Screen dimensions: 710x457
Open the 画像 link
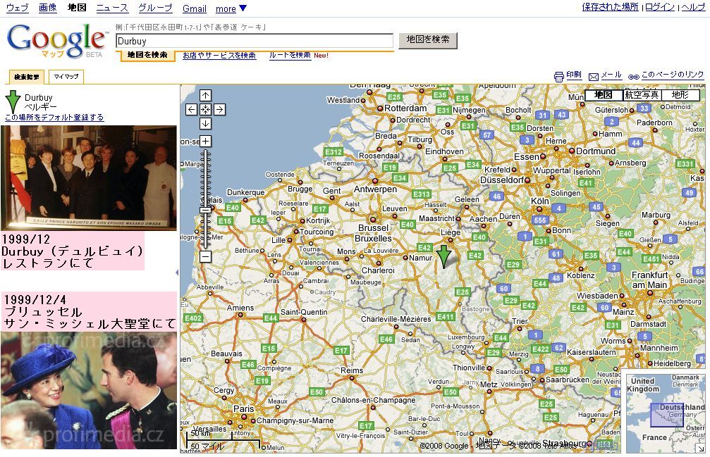47,8
